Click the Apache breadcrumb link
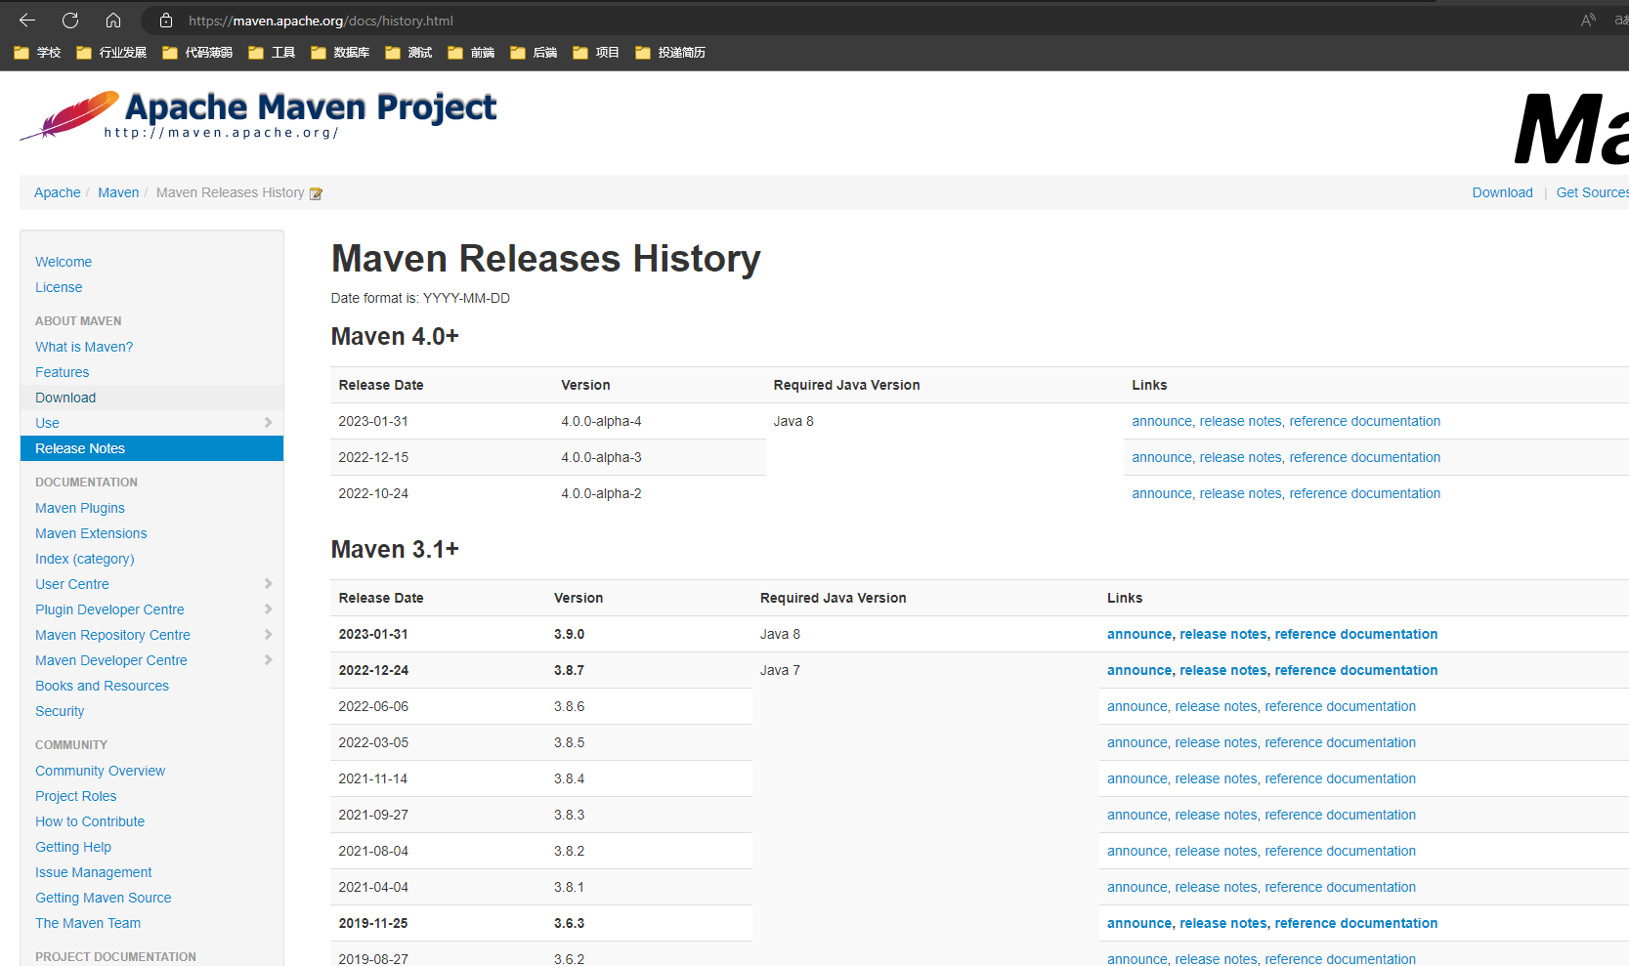The image size is (1629, 966). tap(58, 192)
